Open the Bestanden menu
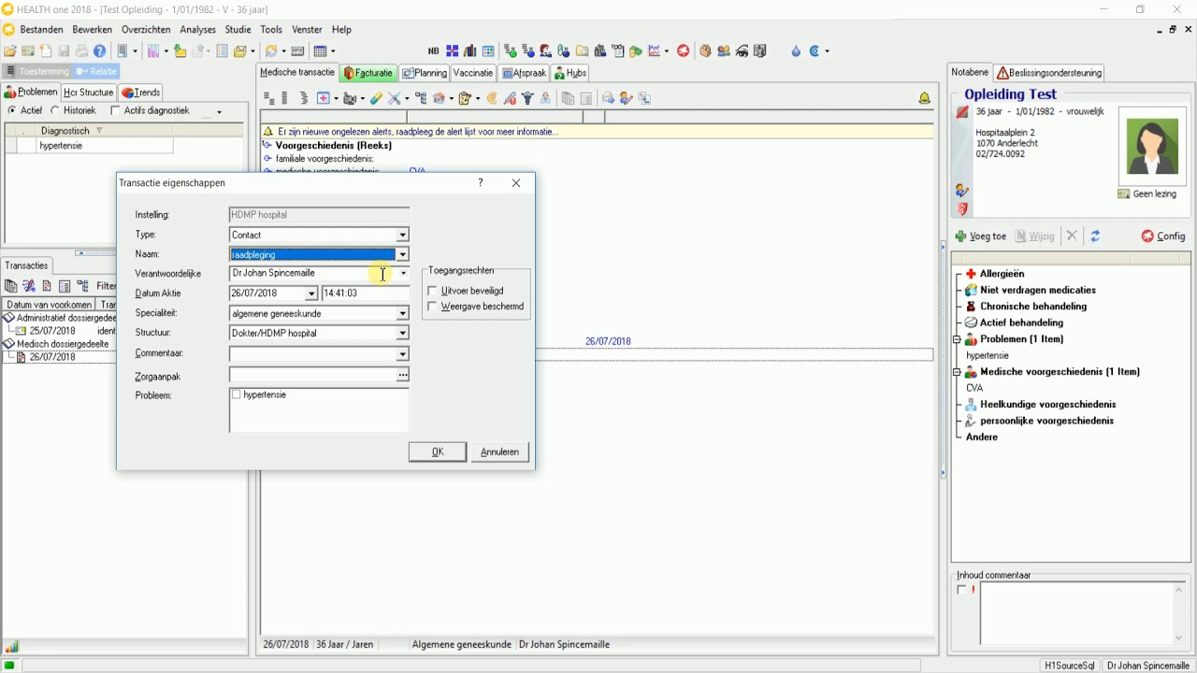 pos(41,30)
